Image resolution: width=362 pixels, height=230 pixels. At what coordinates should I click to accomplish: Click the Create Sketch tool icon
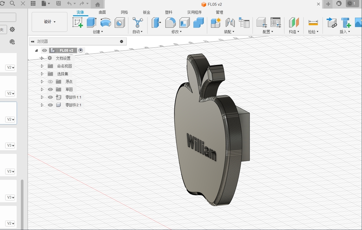pos(78,23)
